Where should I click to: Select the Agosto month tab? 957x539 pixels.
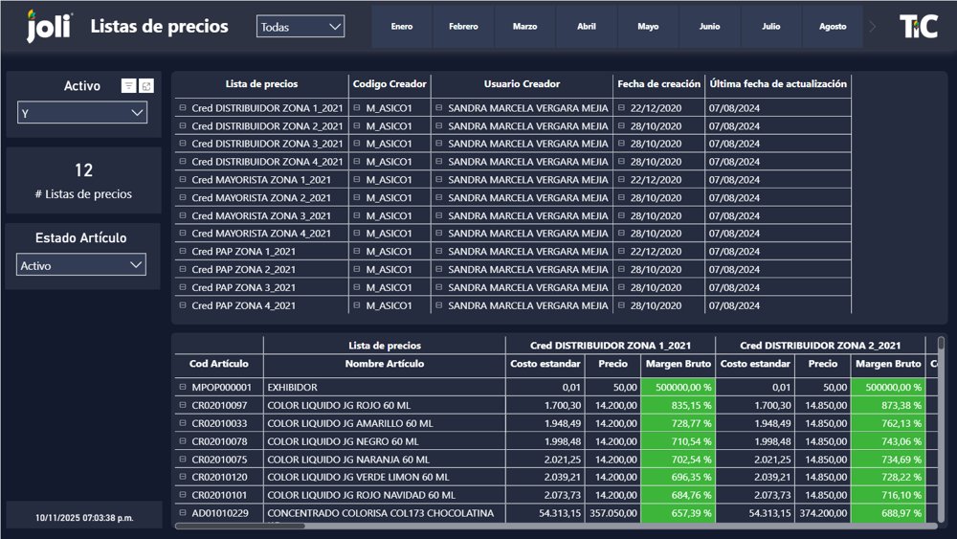coord(833,27)
